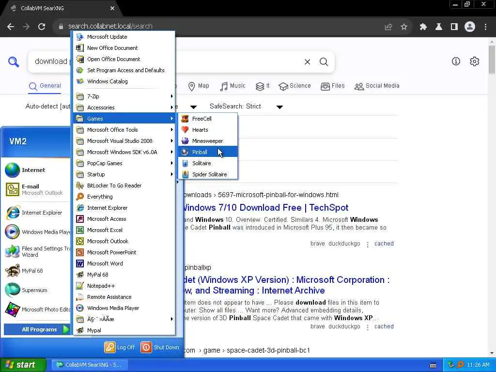The image size is (496, 372).
Task: Click the Microsoft Photo Editor icon
Action: click(12, 310)
